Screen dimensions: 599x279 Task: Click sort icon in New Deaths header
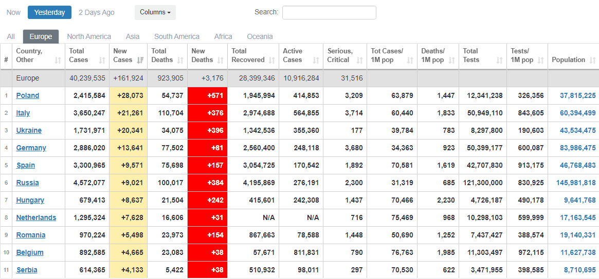coord(221,60)
